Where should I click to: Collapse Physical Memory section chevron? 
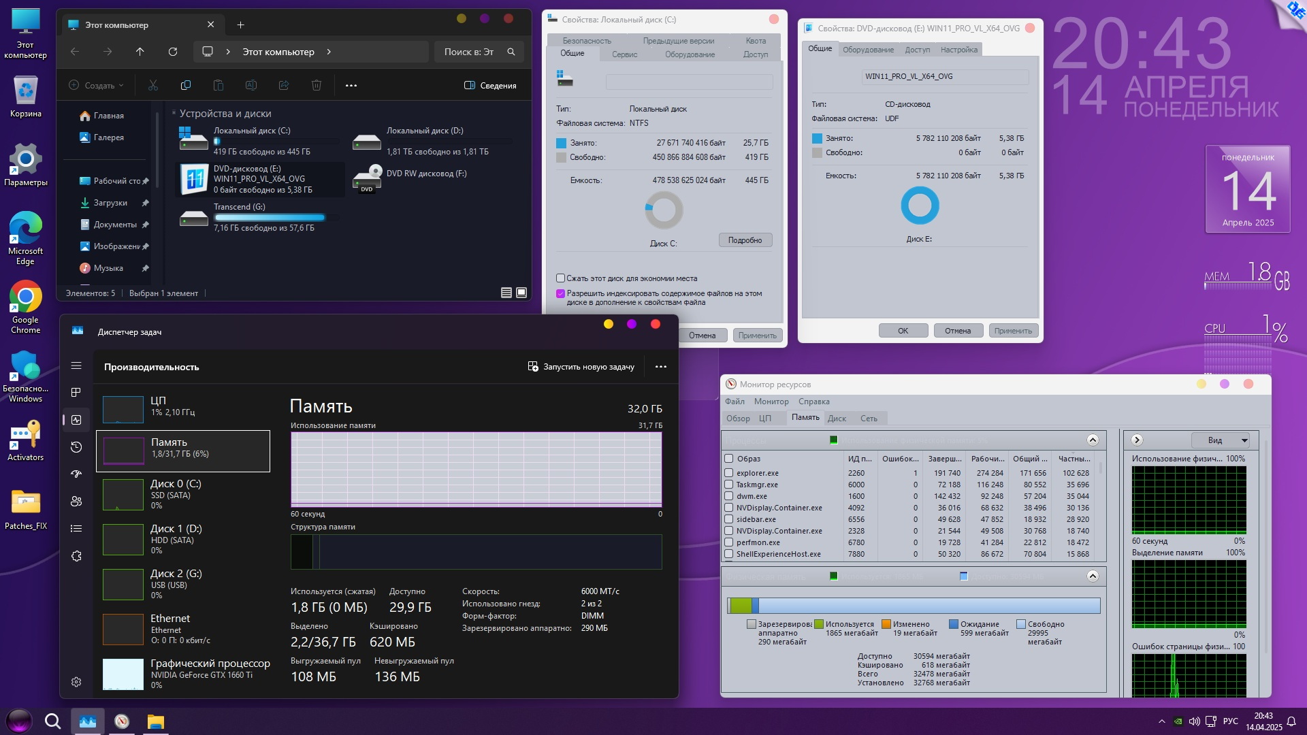(1093, 576)
